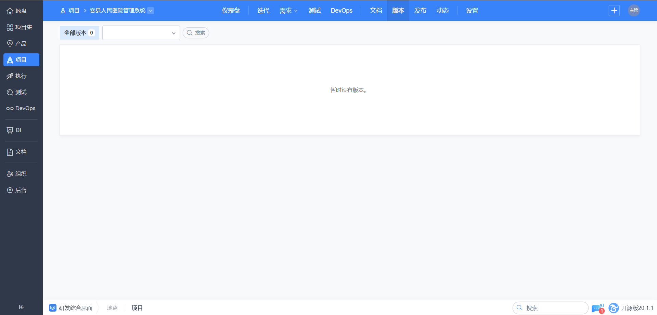Select the 版本 tab

click(398, 11)
